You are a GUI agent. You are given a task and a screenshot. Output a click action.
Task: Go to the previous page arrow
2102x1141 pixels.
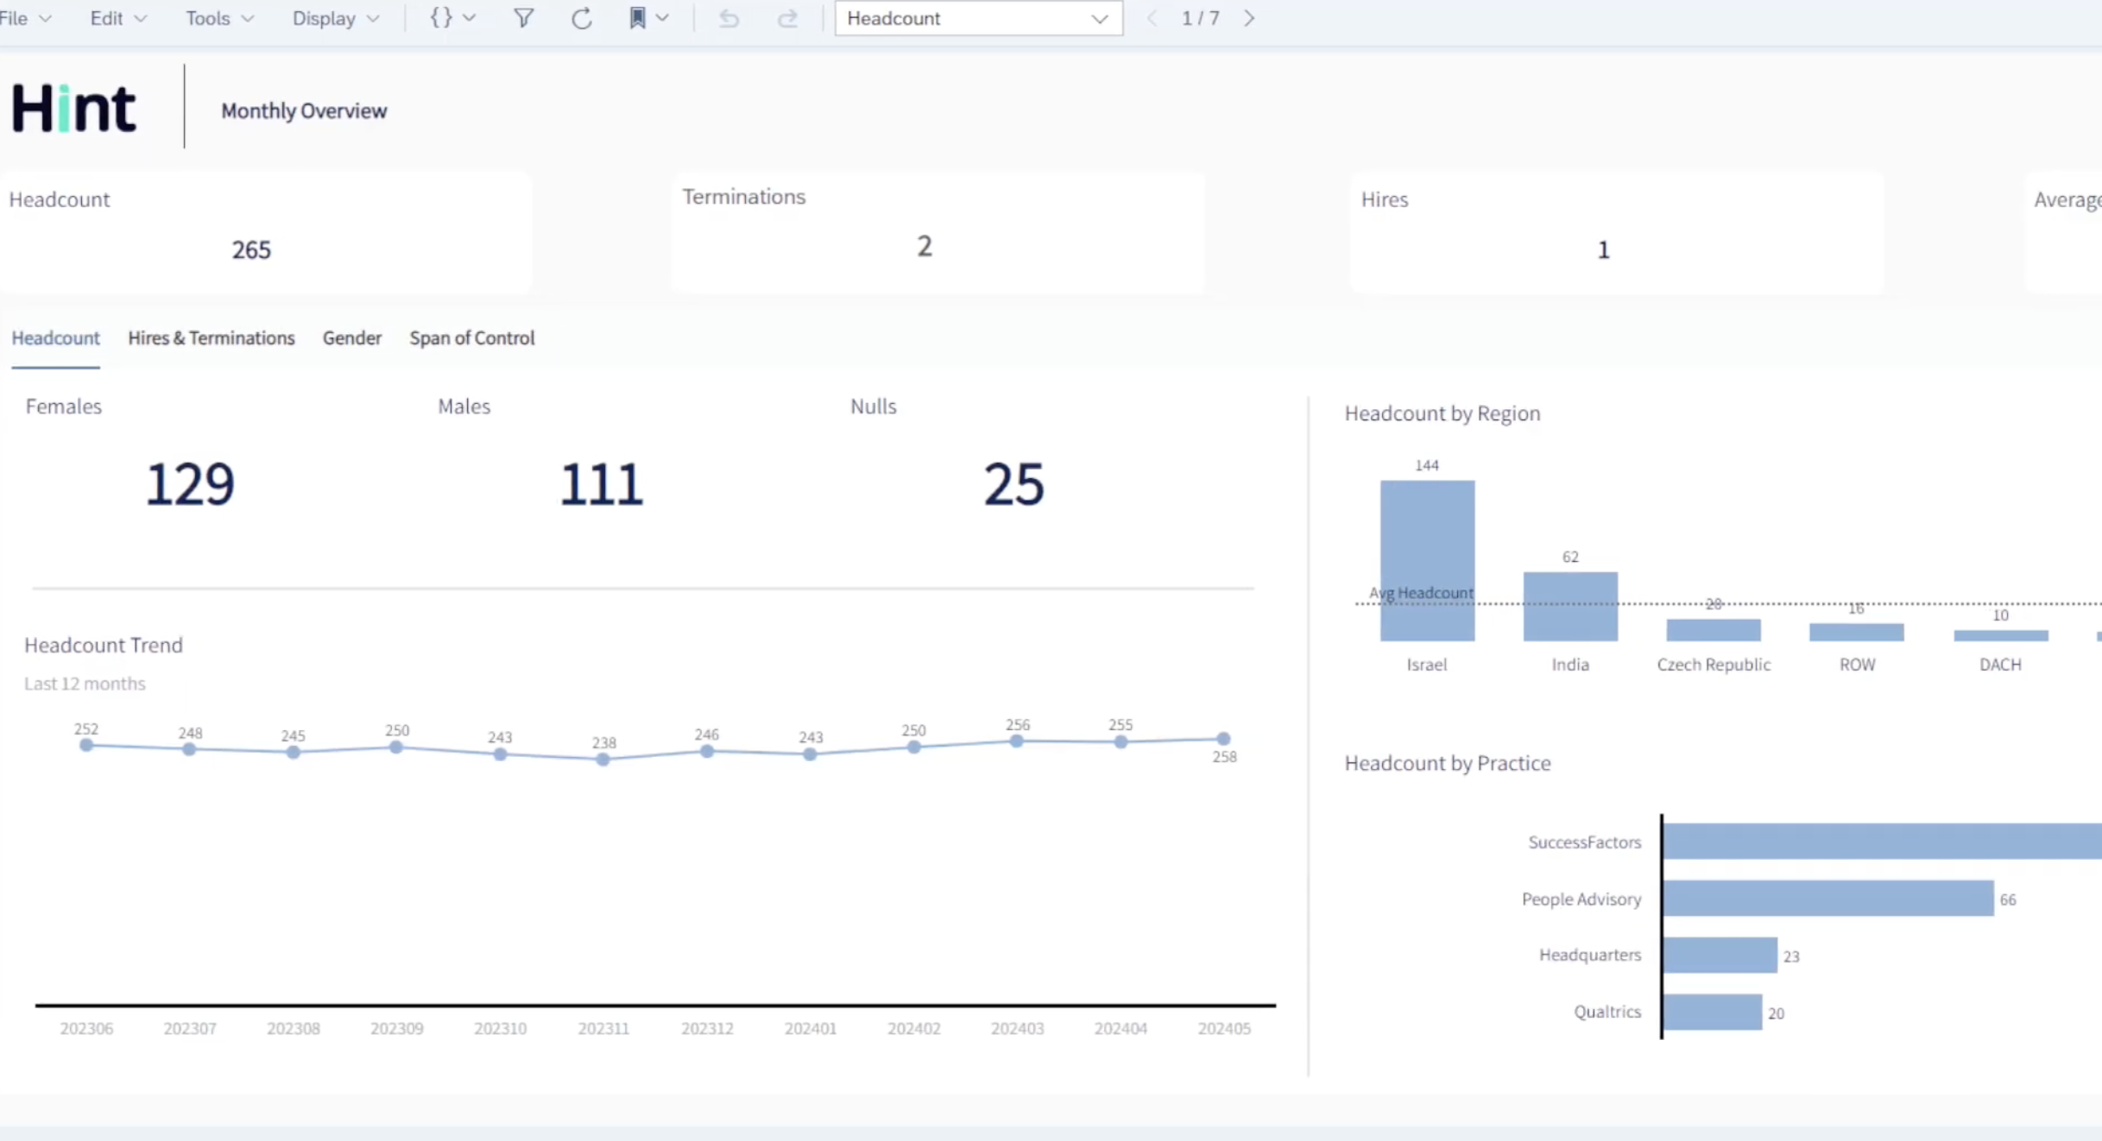1152,18
